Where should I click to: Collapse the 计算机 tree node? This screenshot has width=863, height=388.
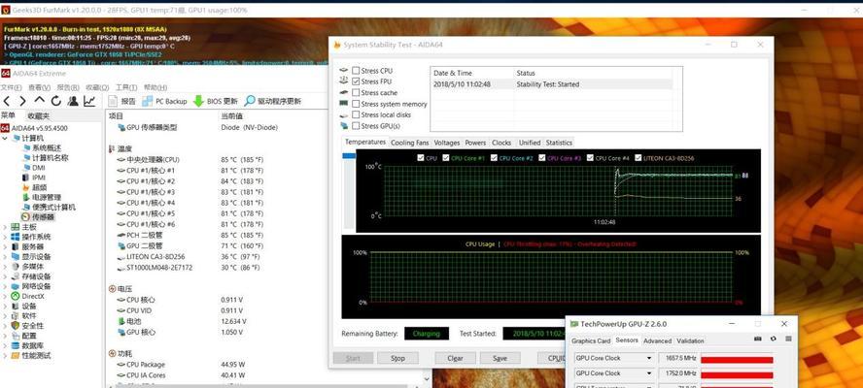coord(5,138)
